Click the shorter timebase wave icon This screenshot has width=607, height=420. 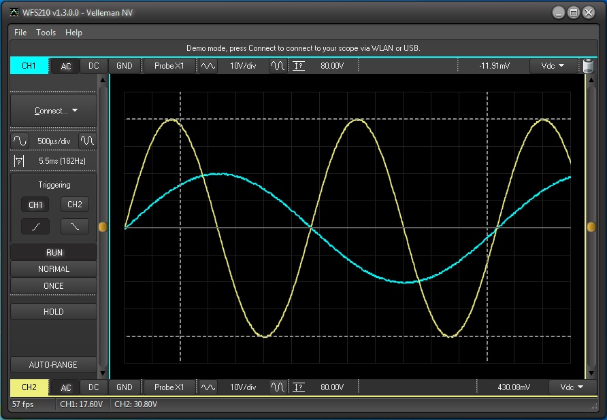pyautogui.click(x=88, y=141)
